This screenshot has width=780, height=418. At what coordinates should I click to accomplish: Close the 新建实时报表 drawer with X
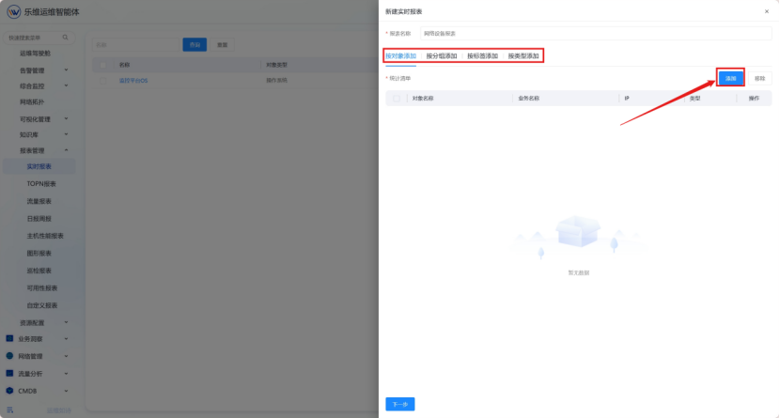767,11
